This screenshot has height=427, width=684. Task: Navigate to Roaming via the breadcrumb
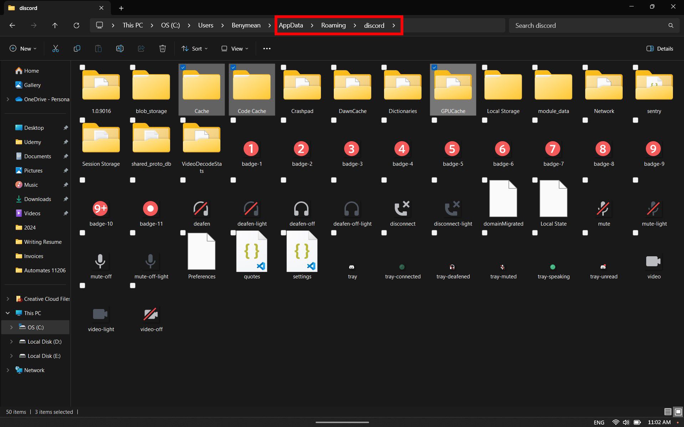pyautogui.click(x=333, y=25)
